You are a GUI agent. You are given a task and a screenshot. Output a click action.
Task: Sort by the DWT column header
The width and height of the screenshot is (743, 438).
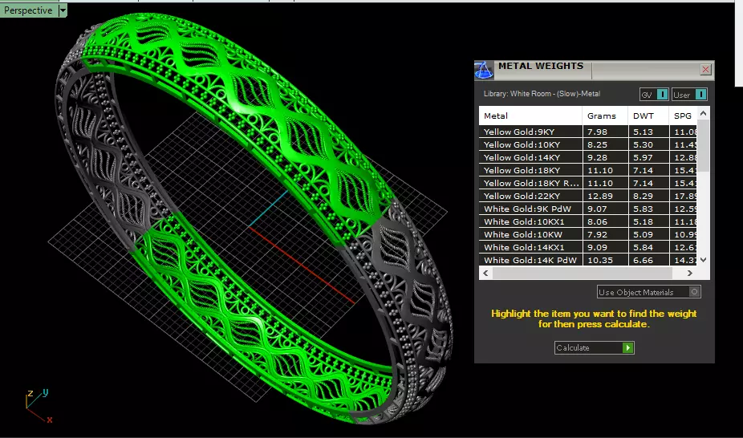648,116
